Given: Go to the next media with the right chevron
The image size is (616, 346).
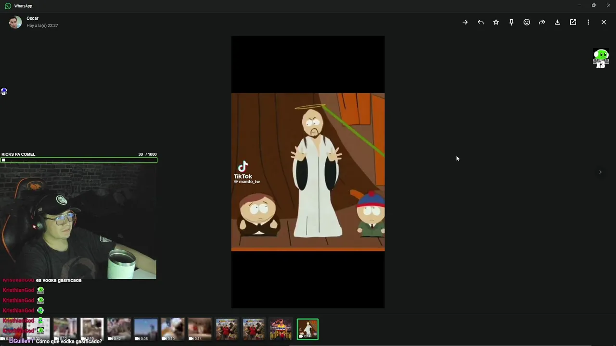Looking at the screenshot, I should (x=600, y=172).
